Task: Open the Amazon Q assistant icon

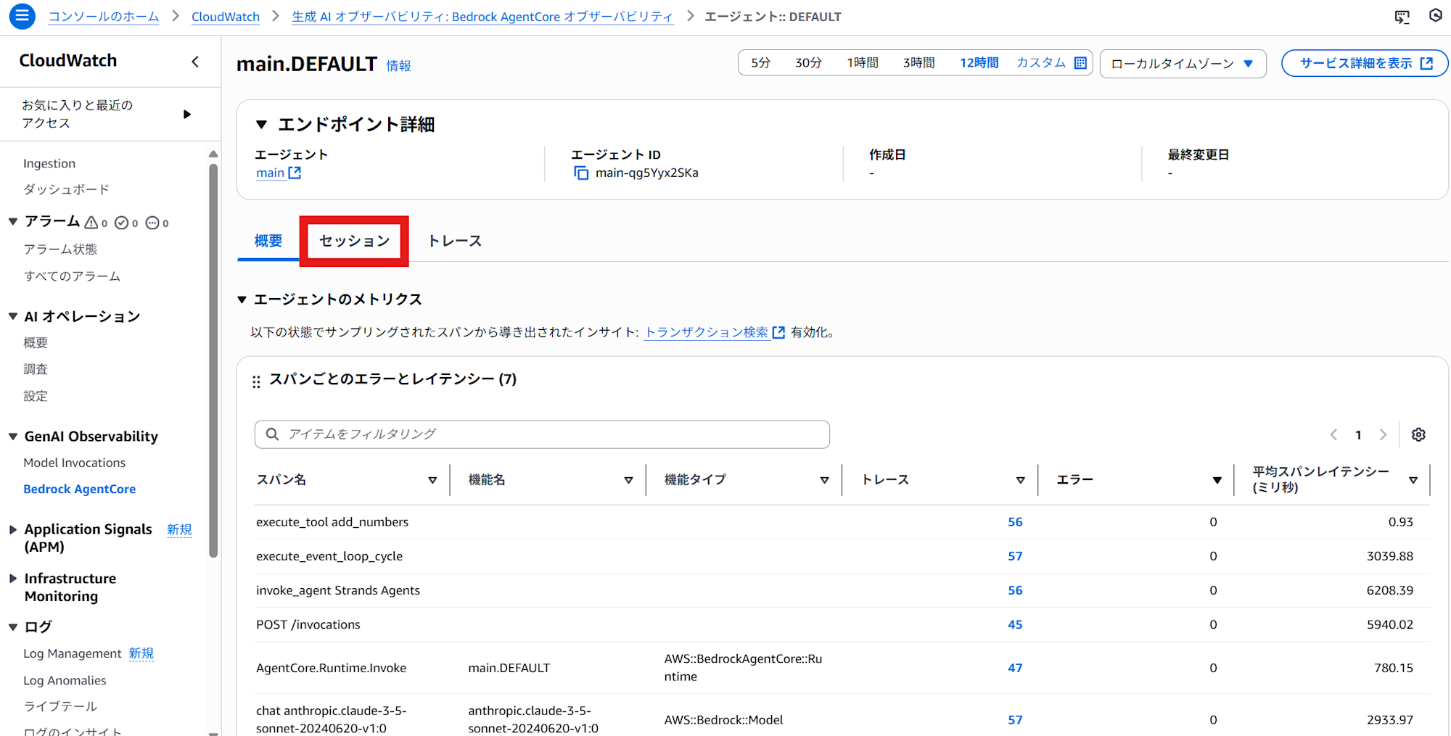Action: pos(1435,16)
